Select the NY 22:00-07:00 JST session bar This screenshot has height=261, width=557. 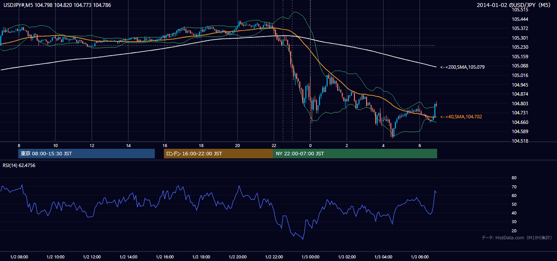355,154
